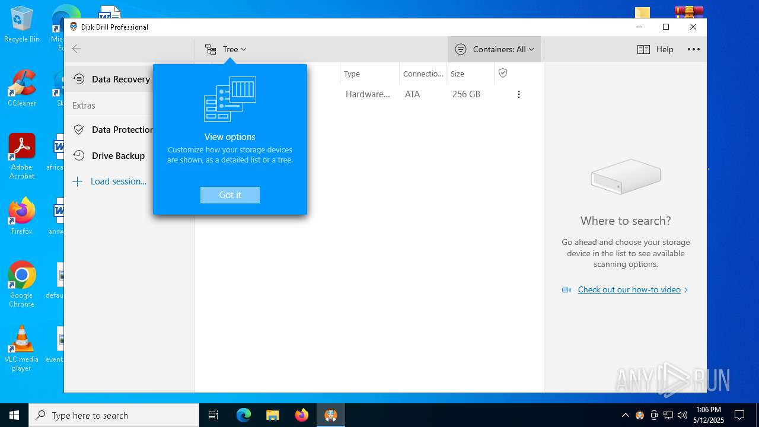
Task: Click the Help book icon
Action: 643,50
